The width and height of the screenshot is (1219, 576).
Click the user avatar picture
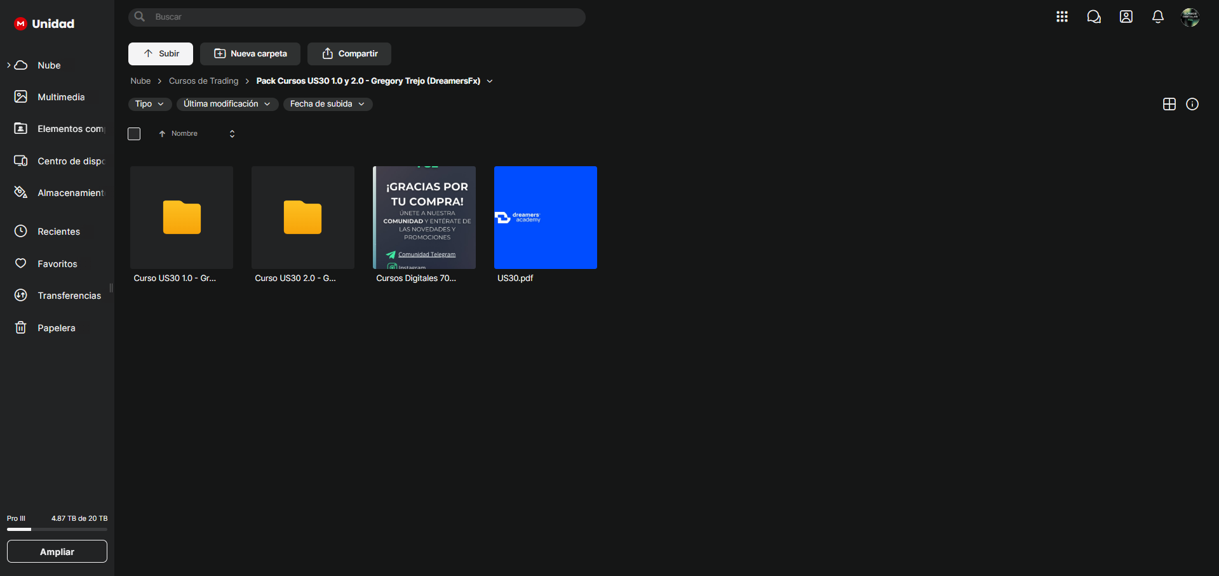(x=1189, y=17)
